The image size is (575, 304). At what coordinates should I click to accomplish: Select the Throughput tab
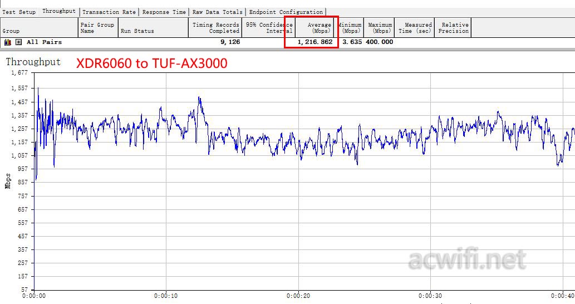click(58, 11)
